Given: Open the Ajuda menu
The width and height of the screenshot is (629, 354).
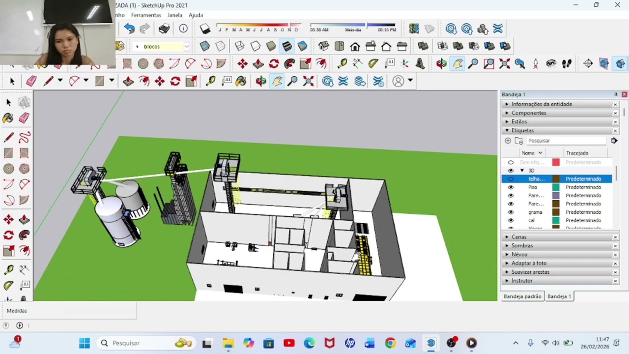Looking at the screenshot, I should click(x=196, y=15).
